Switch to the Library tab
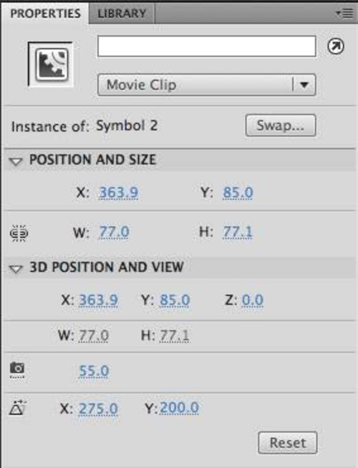 click(122, 13)
